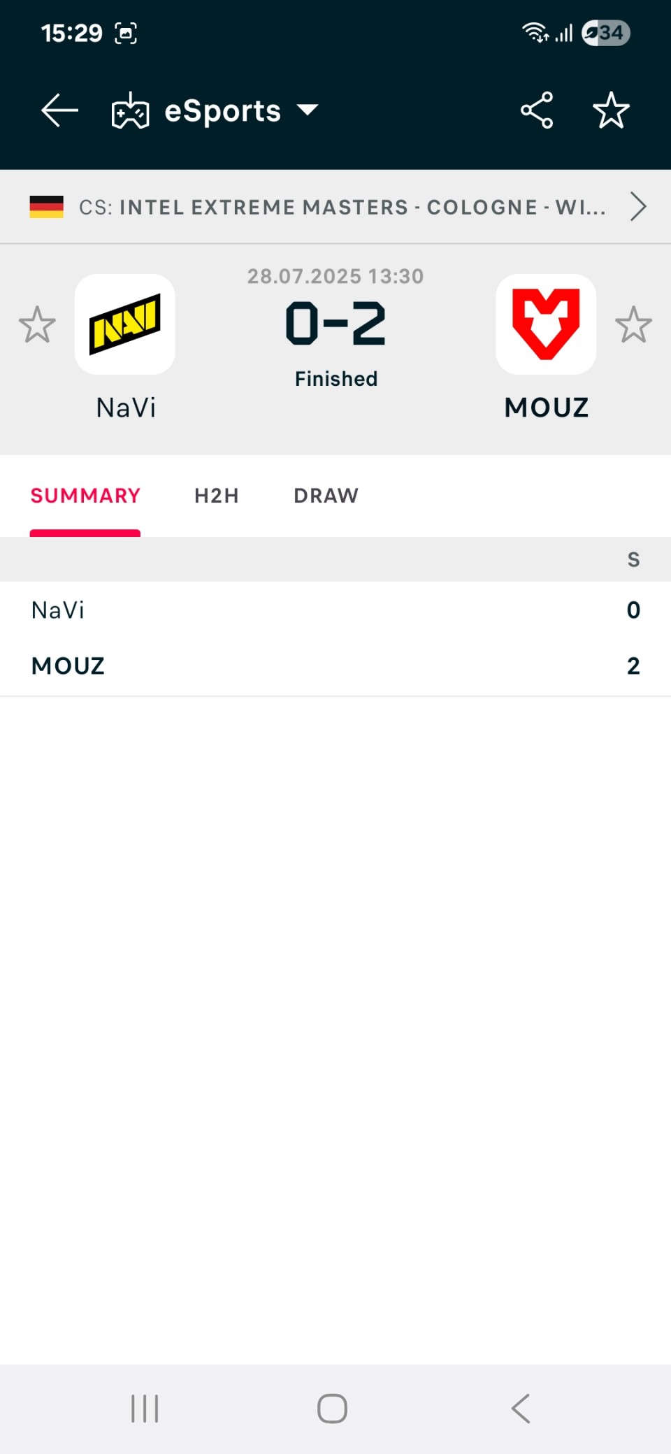The height and width of the screenshot is (1454, 671).
Task: Switch to the H2H tab
Action: click(x=217, y=496)
